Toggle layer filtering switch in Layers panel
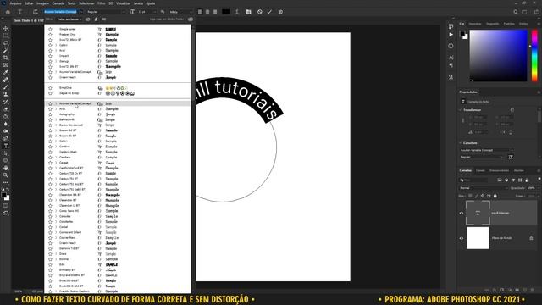 (539, 179)
